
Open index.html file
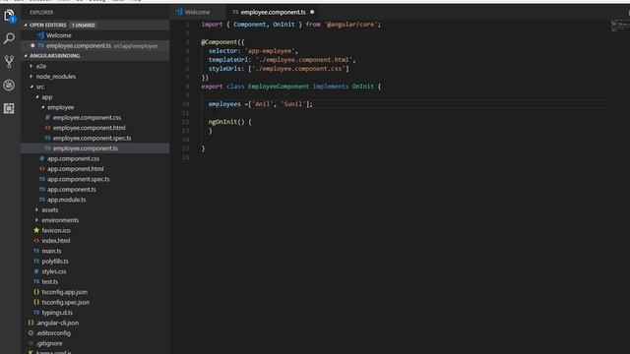95,241
